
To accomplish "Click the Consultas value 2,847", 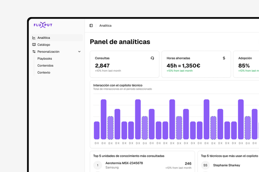I will click(102, 66).
